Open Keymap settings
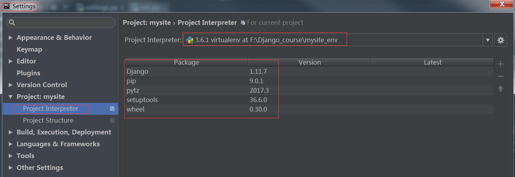Image resolution: width=515 pixels, height=177 pixels. (x=29, y=50)
